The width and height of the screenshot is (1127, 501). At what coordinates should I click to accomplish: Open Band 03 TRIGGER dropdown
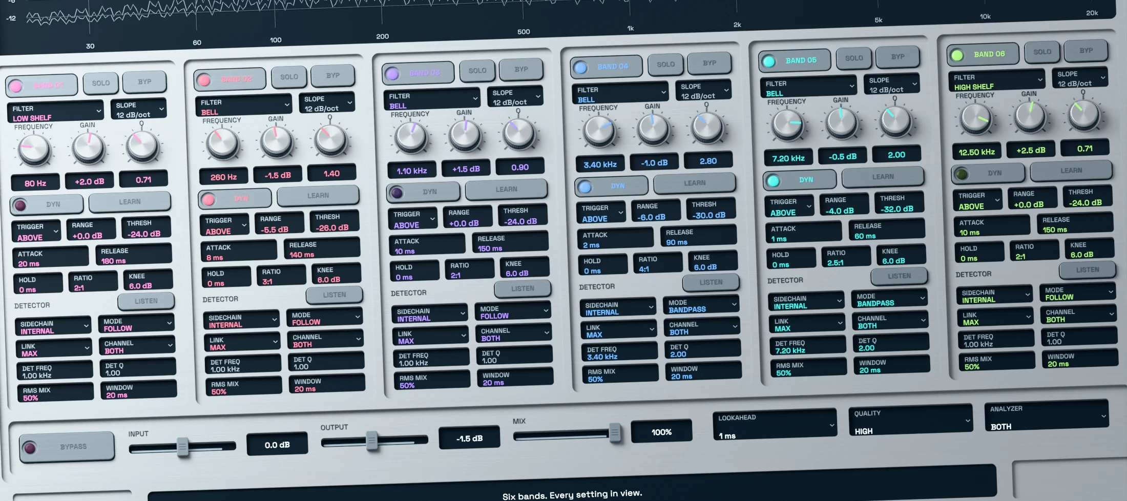click(412, 219)
